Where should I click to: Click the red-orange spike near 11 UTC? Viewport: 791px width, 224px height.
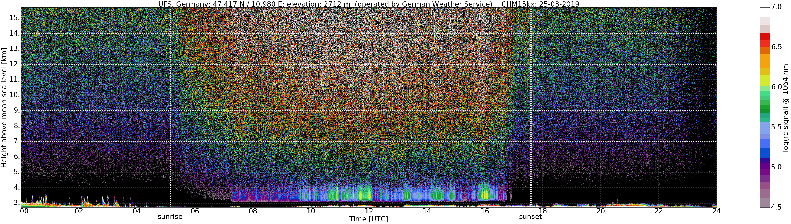(337, 193)
